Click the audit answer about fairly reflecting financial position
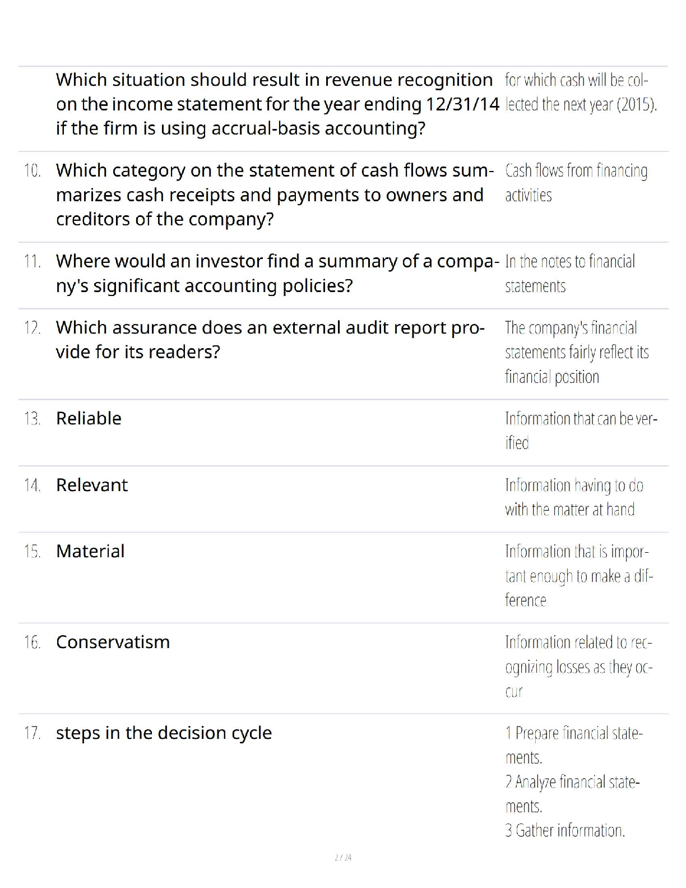The width and height of the screenshot is (686, 888). [x=577, y=352]
